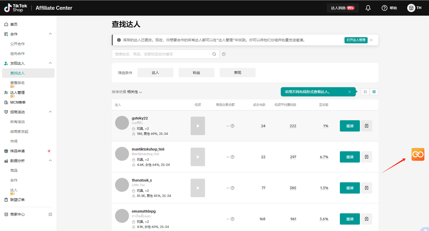Click the help icon beside the search box
Image resolution: width=429 pixels, height=231 pixels.
[x=224, y=54]
